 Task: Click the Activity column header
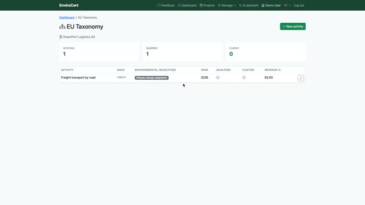(67, 70)
